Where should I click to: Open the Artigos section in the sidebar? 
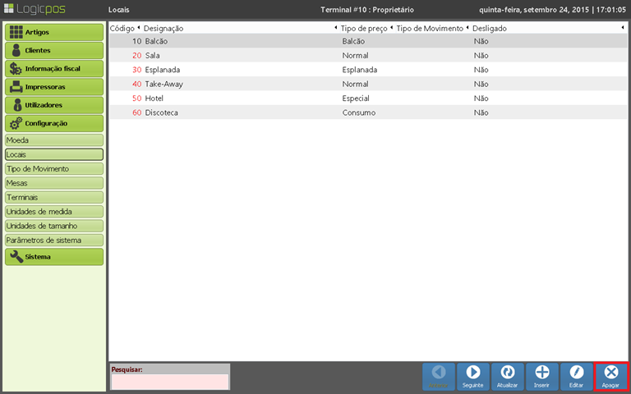point(54,32)
